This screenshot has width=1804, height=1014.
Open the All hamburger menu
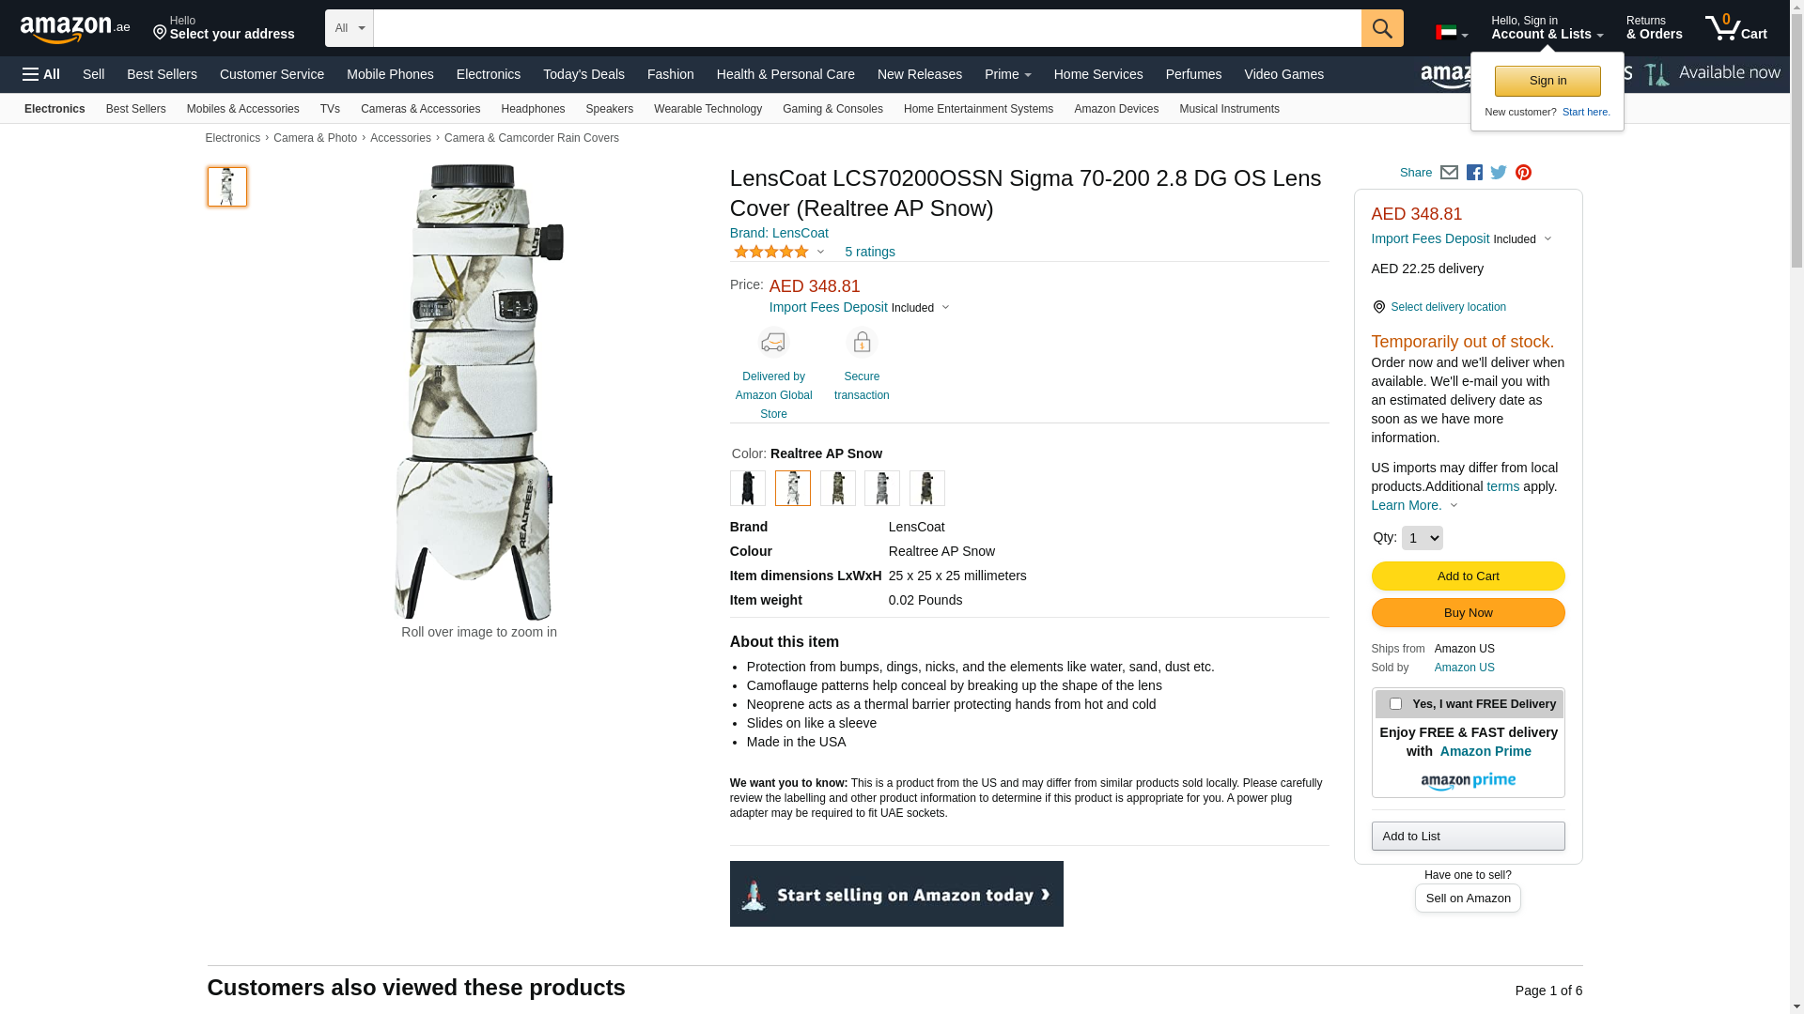pos(41,74)
